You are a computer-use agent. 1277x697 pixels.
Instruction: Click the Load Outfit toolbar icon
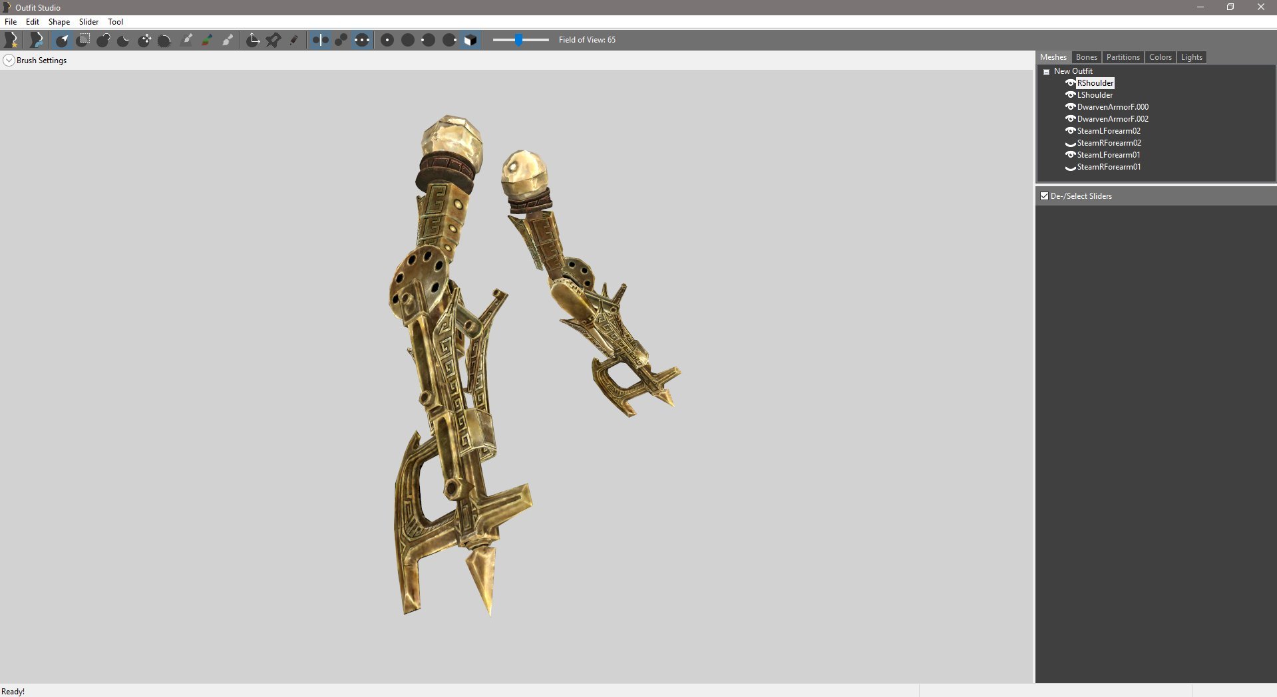tap(37, 41)
